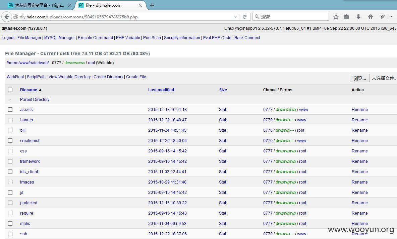Open the Logout menu link

tap(8, 37)
